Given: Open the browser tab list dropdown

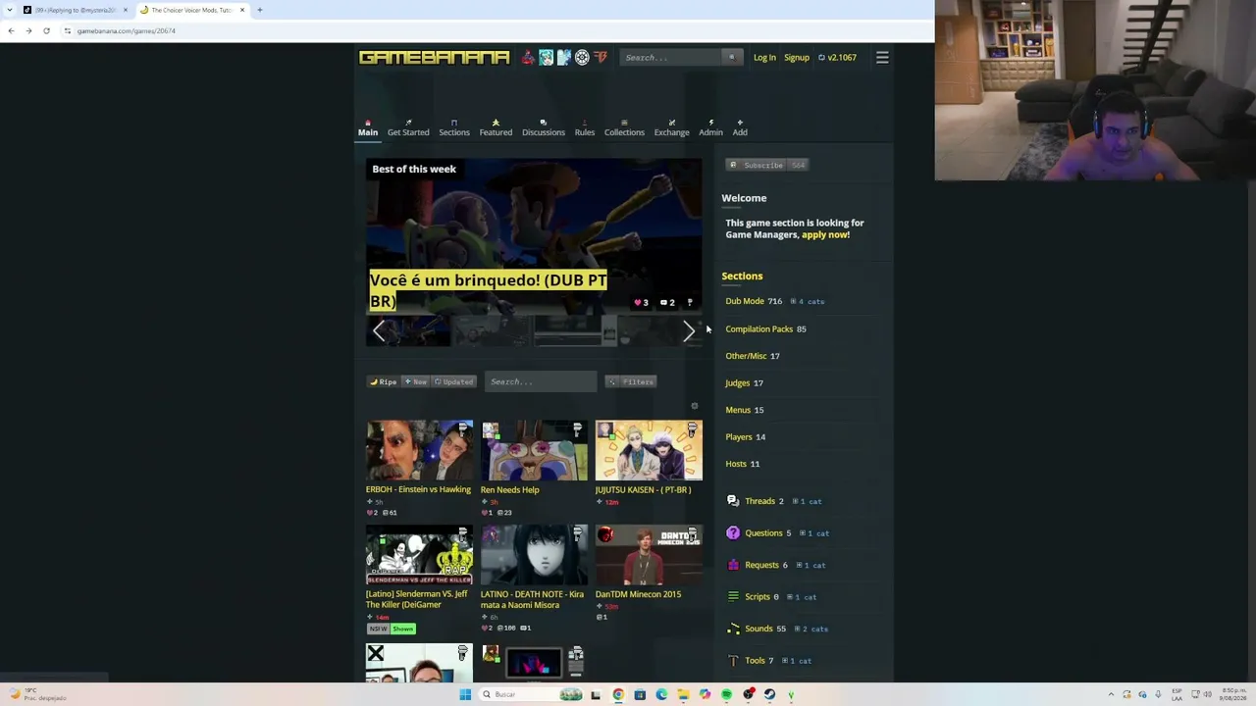Looking at the screenshot, I should click(x=11, y=10).
